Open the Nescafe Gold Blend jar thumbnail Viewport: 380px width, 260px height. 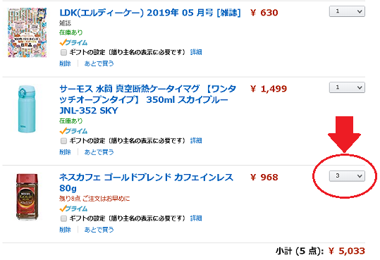(x=27, y=197)
